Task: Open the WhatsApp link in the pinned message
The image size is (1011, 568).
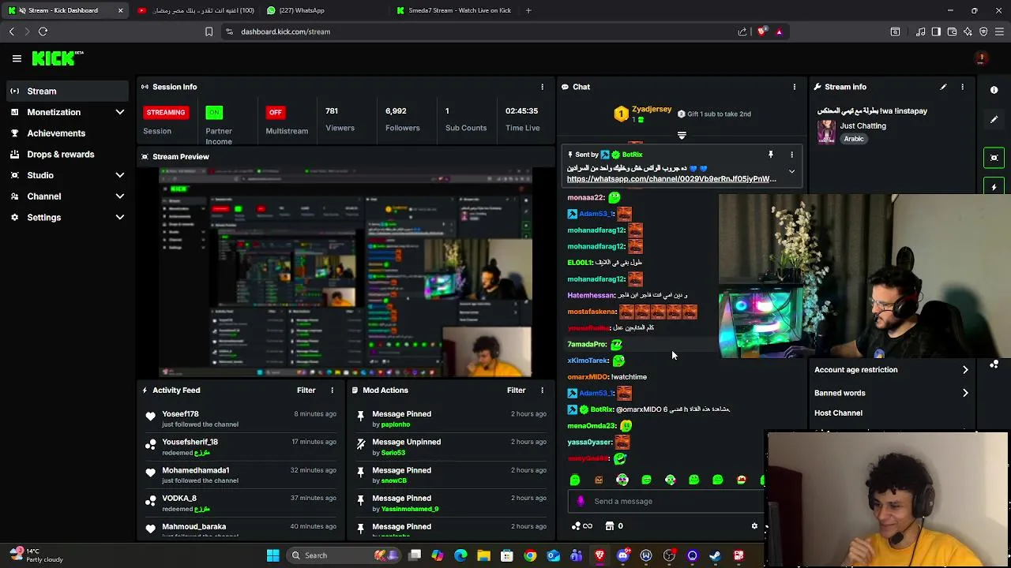Action: [x=671, y=179]
